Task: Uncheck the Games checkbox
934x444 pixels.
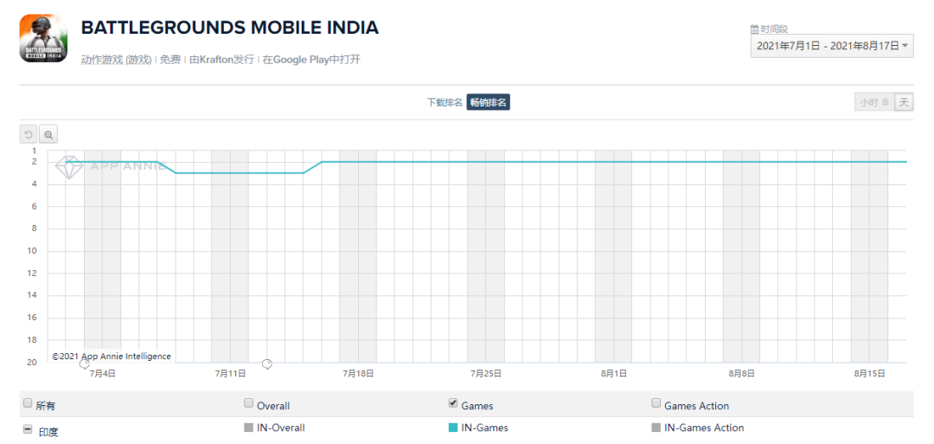Action: 453,403
